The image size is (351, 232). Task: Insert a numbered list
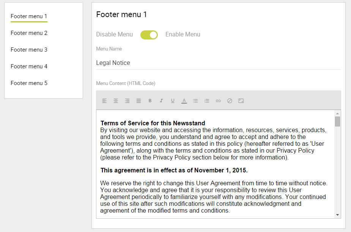pyautogui.click(x=207, y=101)
